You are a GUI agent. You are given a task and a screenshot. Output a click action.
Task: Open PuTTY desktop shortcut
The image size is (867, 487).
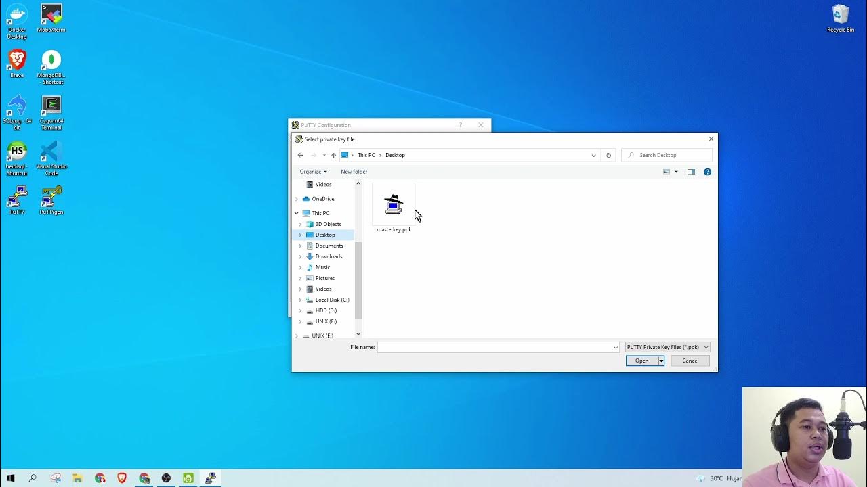17,201
